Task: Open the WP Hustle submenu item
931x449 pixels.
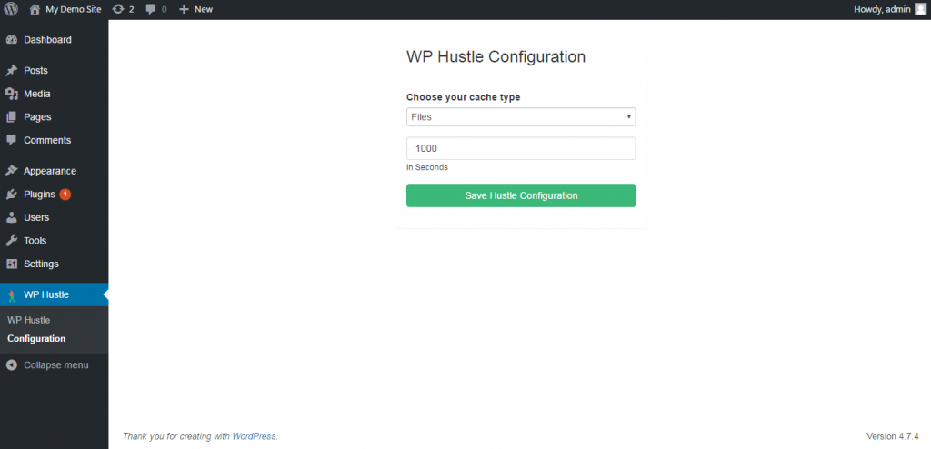Action: pyautogui.click(x=28, y=320)
